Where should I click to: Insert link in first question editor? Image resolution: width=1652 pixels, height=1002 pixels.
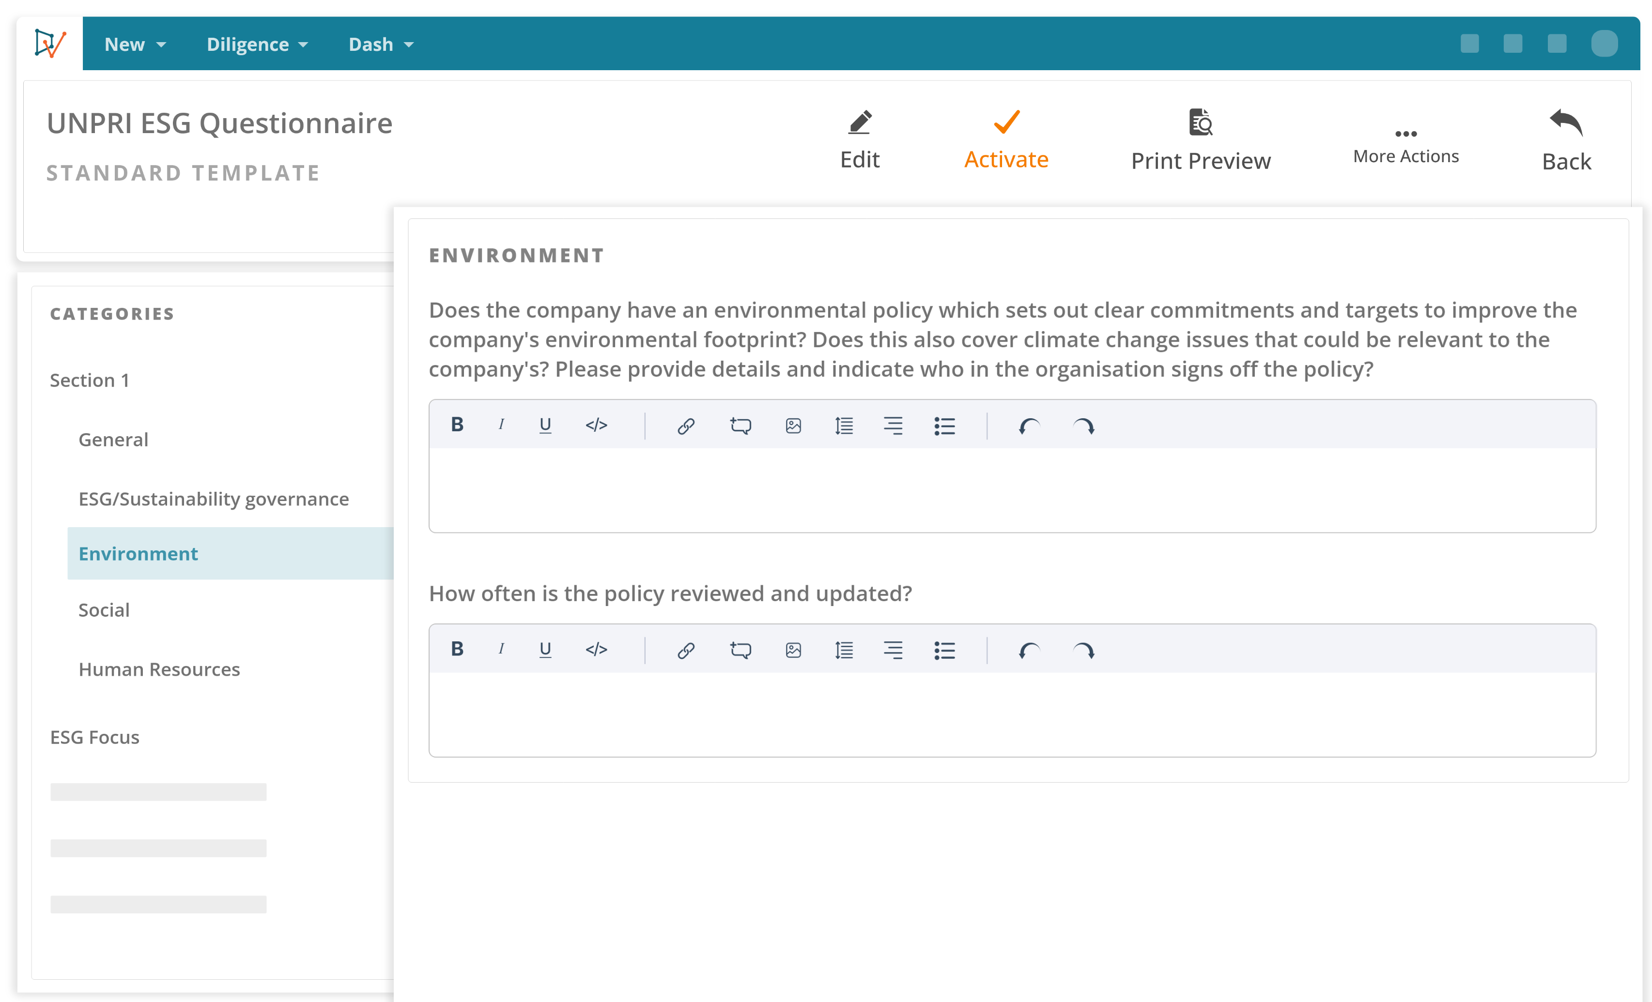point(685,425)
